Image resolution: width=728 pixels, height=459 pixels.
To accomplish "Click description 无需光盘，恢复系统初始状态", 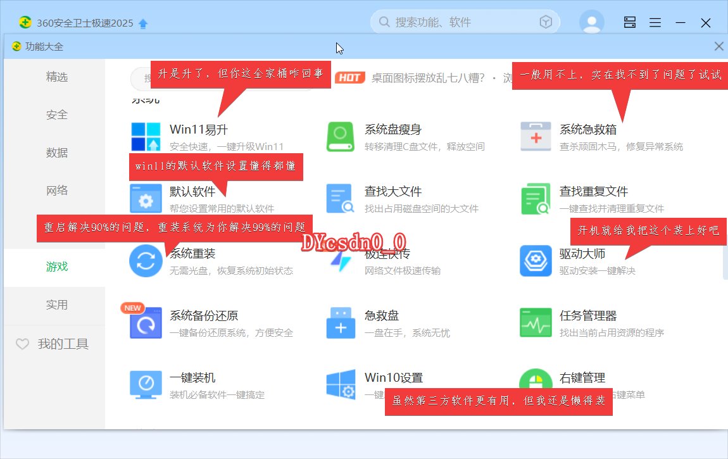I will (x=231, y=270).
